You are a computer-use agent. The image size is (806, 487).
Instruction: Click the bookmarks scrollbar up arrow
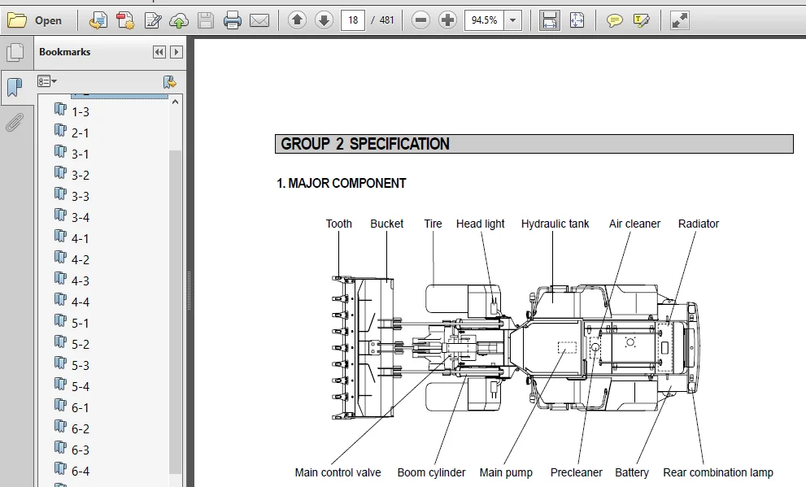pos(176,102)
